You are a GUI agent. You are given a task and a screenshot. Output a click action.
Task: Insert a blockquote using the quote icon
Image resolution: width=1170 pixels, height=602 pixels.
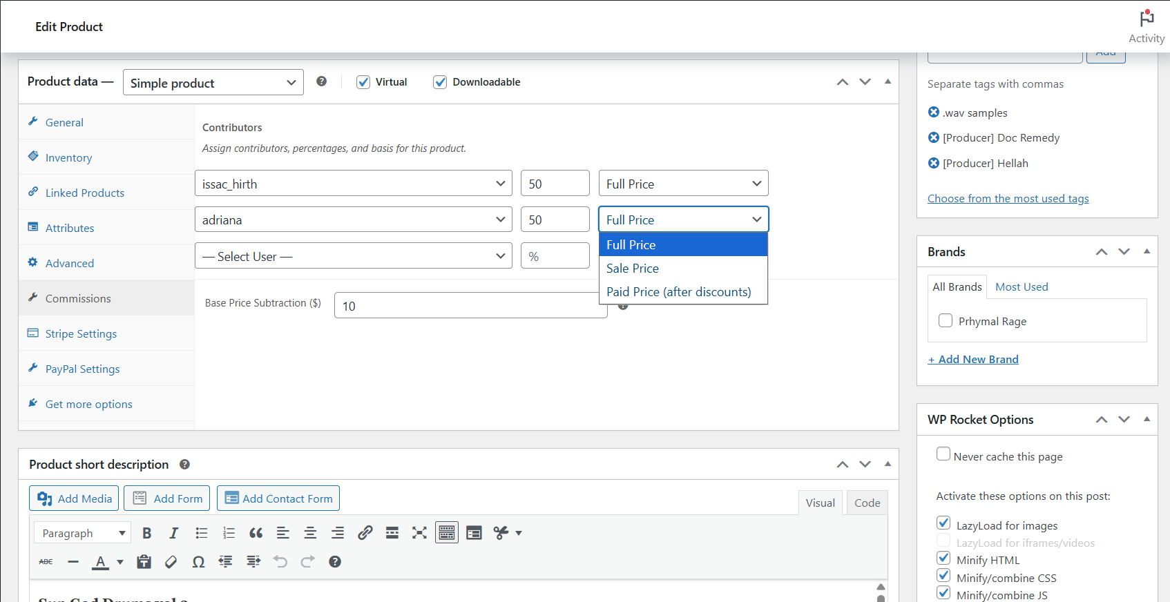point(256,533)
